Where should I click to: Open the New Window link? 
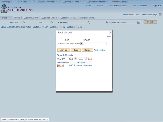[128, 14]
